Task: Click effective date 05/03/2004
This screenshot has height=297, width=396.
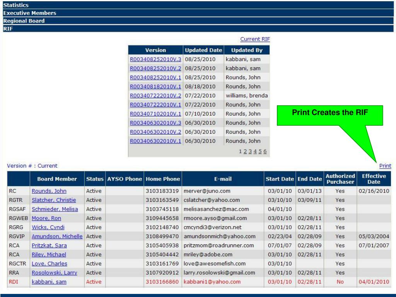Action: 374,237
